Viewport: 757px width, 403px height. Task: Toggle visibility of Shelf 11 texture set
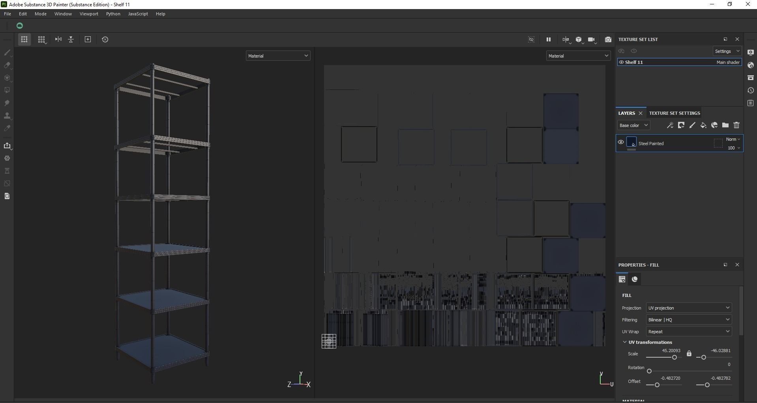pyautogui.click(x=621, y=62)
